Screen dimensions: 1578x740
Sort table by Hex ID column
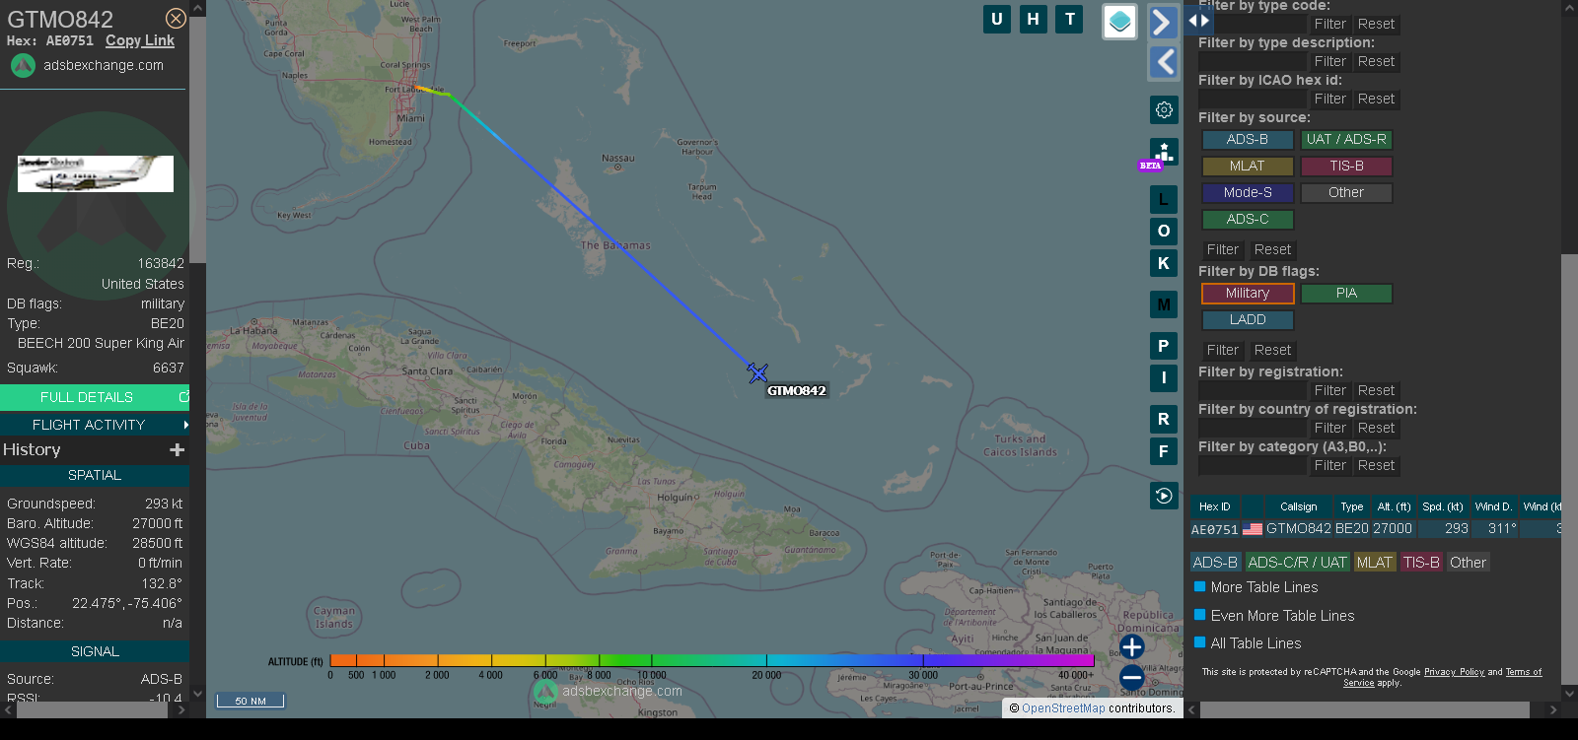click(1214, 506)
